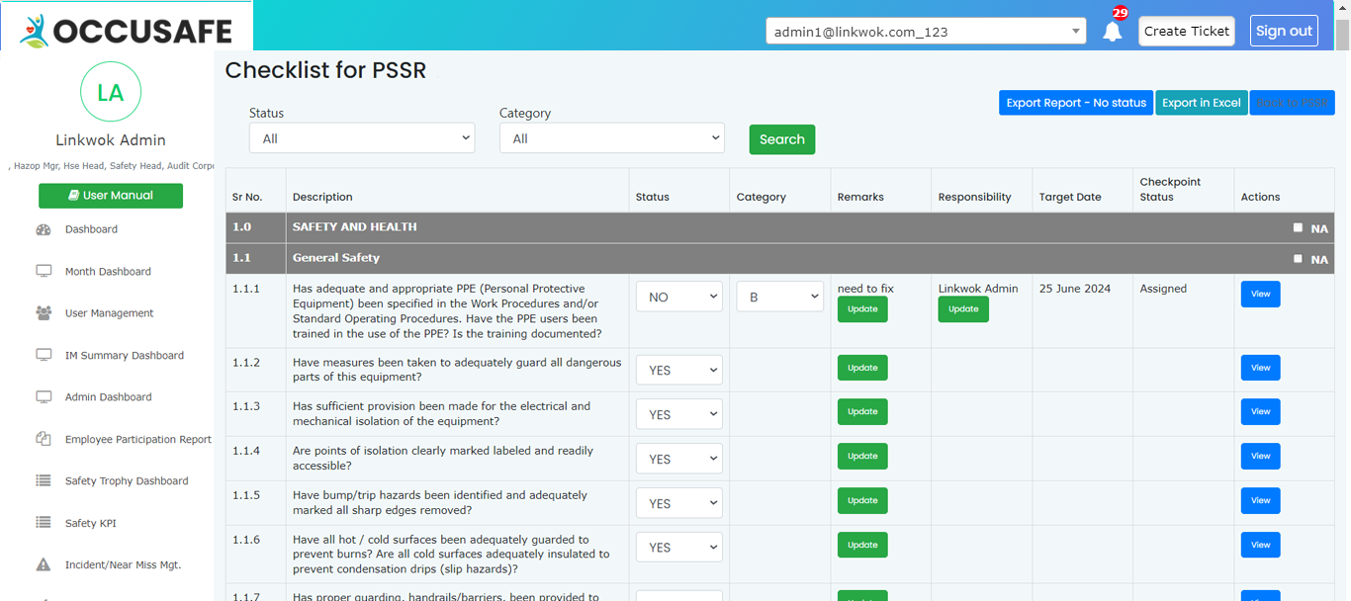Image resolution: width=1351 pixels, height=601 pixels.
Task: Click the Month Dashboard monitor icon
Action: [44, 271]
